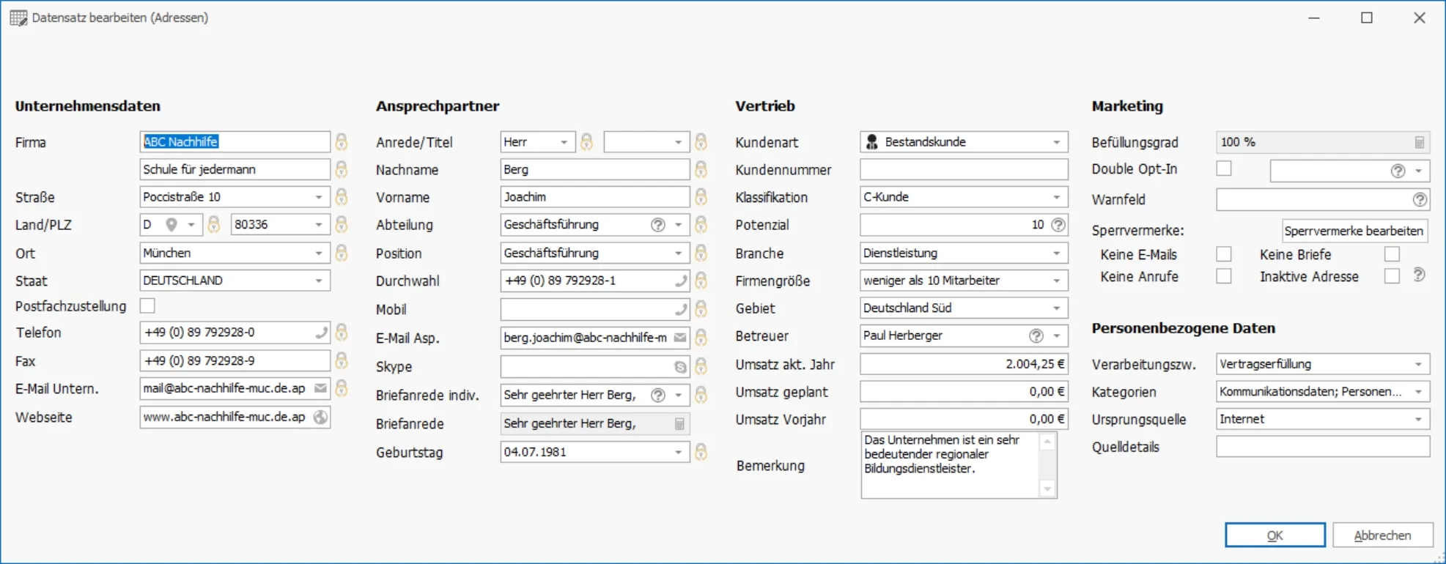Screen dimensions: 1446x564
Task: Click the phone dial icon in Telefon field
Action: [x=321, y=333]
